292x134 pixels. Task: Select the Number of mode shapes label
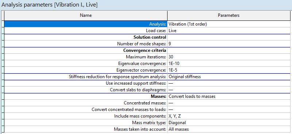(142, 44)
